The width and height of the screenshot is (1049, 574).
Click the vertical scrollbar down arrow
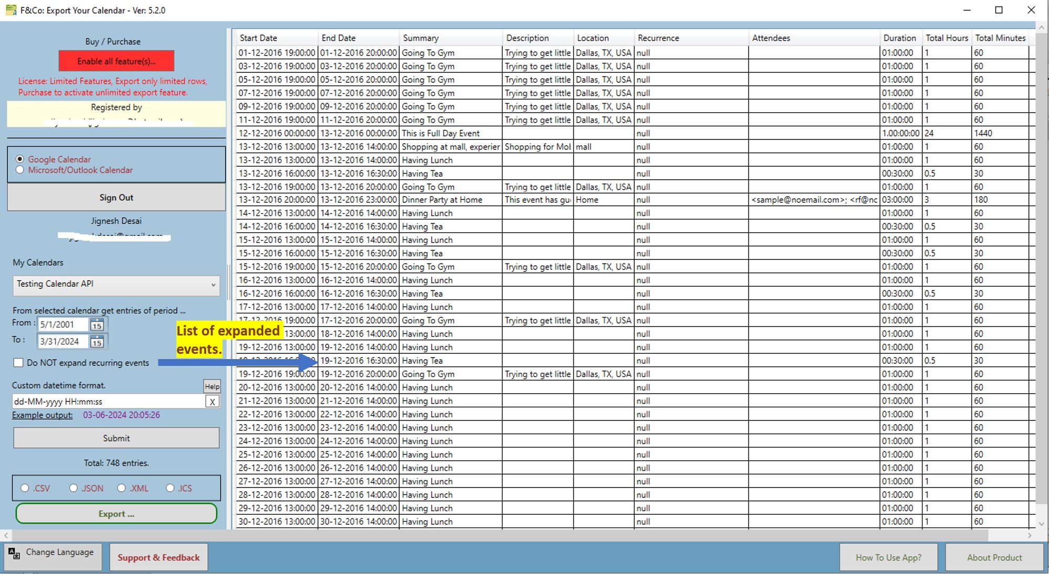coord(1042,523)
